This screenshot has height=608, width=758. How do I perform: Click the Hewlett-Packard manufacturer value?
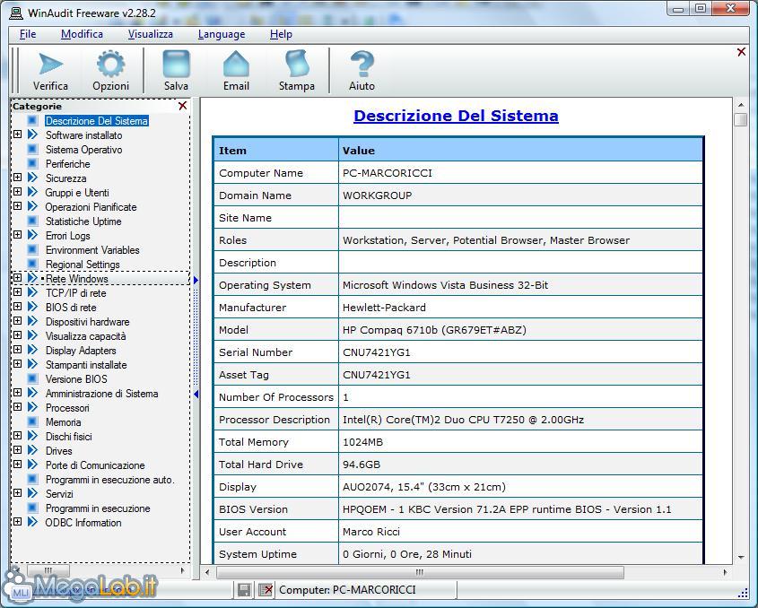(384, 308)
